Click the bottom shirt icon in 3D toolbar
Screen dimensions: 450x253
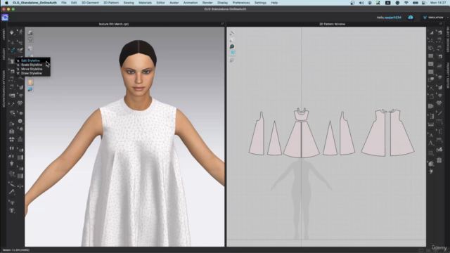click(12, 211)
